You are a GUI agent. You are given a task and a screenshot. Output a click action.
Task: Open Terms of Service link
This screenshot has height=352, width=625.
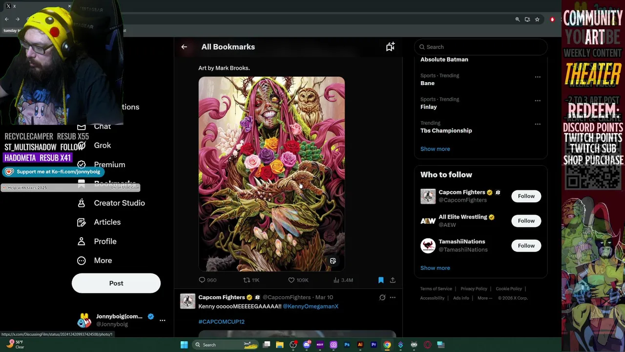[436, 289]
